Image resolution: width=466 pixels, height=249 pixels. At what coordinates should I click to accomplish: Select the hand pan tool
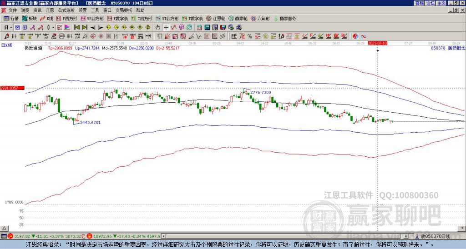click(x=158, y=28)
